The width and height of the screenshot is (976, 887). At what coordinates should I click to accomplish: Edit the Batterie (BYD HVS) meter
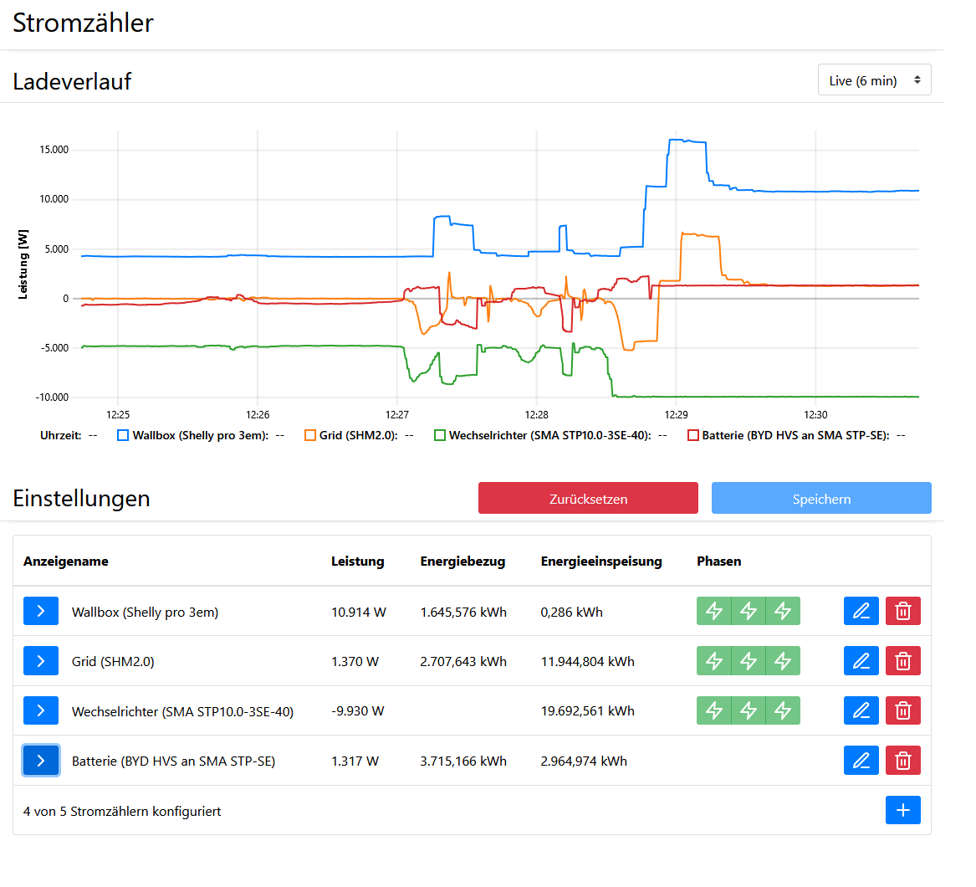861,761
